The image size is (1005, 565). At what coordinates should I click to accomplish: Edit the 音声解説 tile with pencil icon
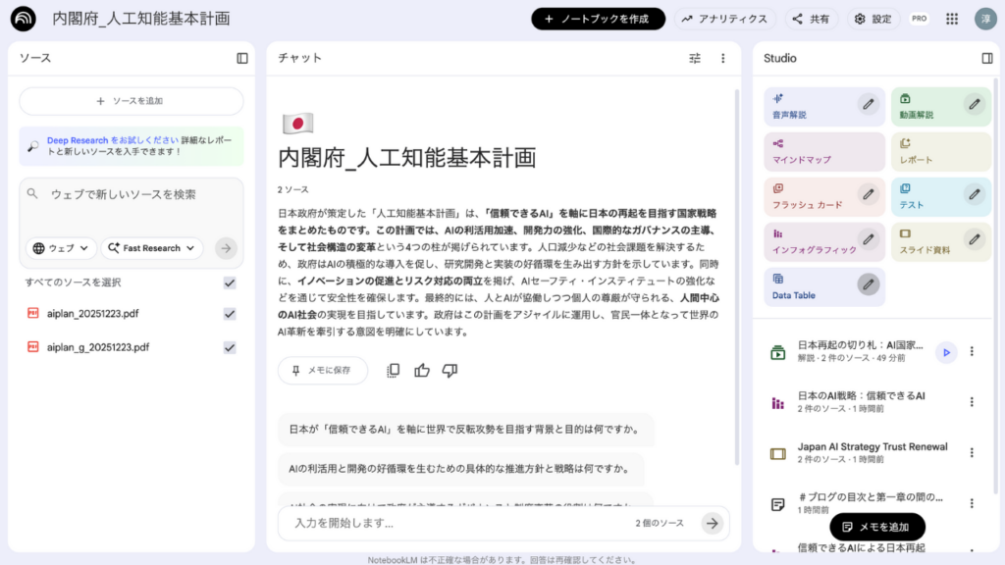[x=868, y=104]
